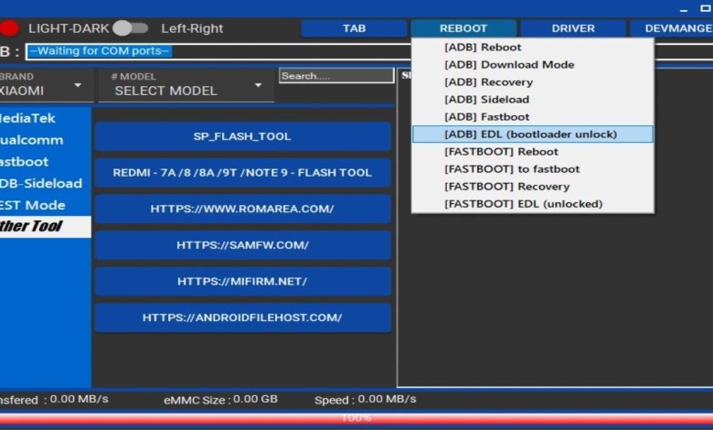The width and height of the screenshot is (713, 430).
Task: Click the 100% progress bar
Action: tap(356, 418)
